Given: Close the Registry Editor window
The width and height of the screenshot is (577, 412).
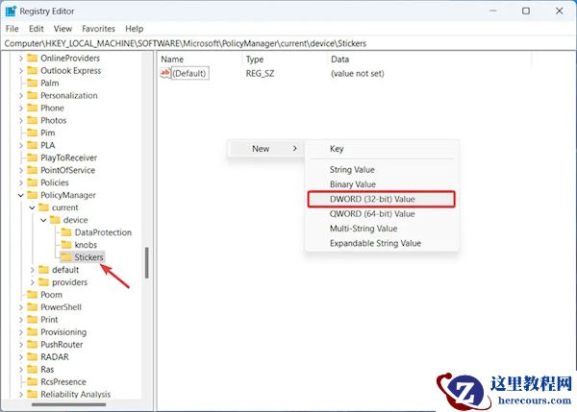Looking at the screenshot, I should click(560, 11).
